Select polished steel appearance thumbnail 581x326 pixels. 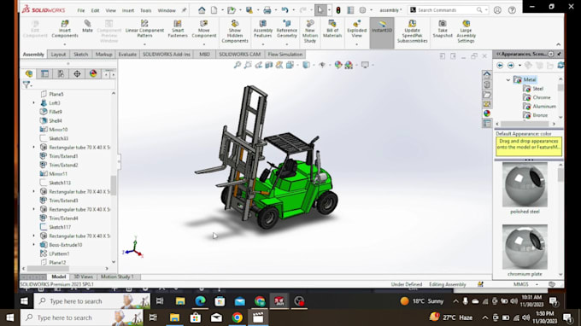click(x=525, y=184)
